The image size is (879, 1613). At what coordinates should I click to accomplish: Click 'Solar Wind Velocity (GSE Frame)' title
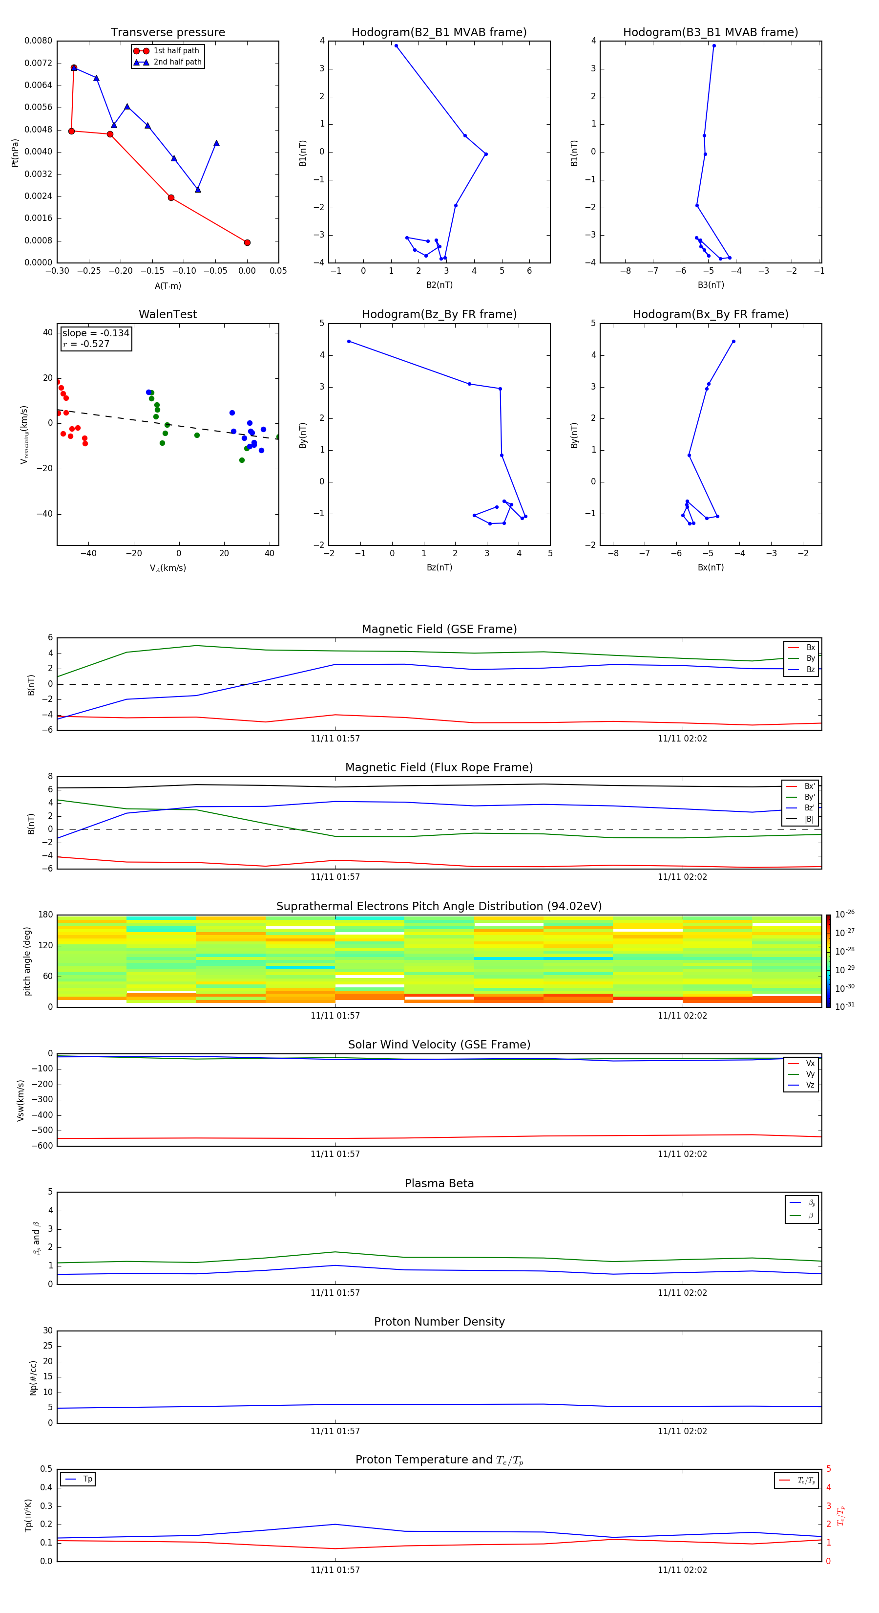pos(439,1045)
